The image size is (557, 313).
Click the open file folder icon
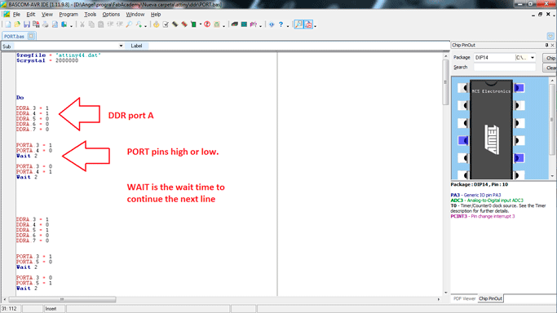pos(17,24)
